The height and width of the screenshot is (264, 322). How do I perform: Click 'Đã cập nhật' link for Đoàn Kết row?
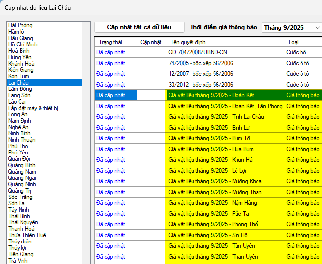(110, 95)
